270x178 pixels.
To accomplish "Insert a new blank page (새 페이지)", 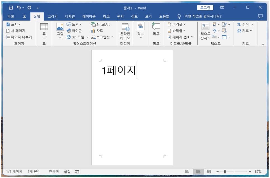I will [16, 31].
